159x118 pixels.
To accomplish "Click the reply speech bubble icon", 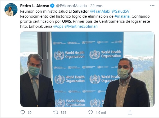I will [x=22, y=112].
